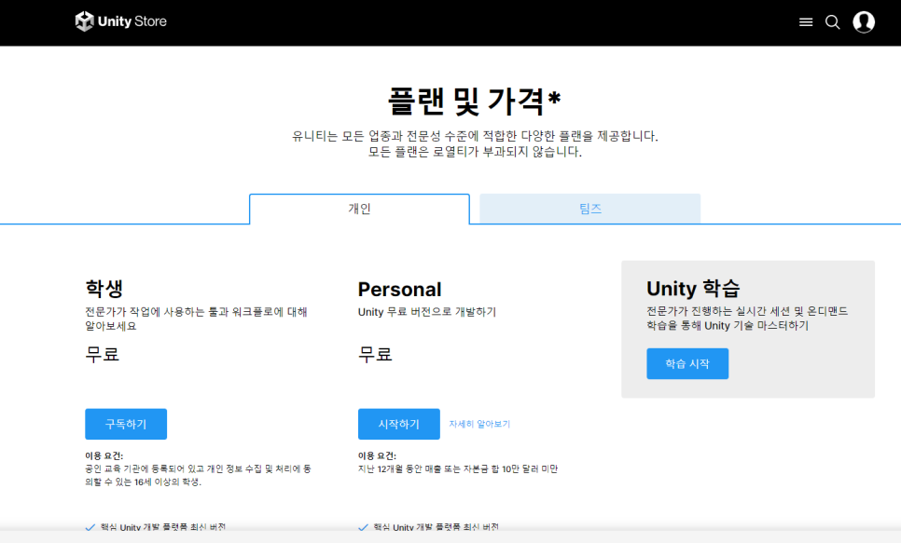Click the 플랜 및 가격 page title
This screenshot has width=901, height=543.
(474, 101)
